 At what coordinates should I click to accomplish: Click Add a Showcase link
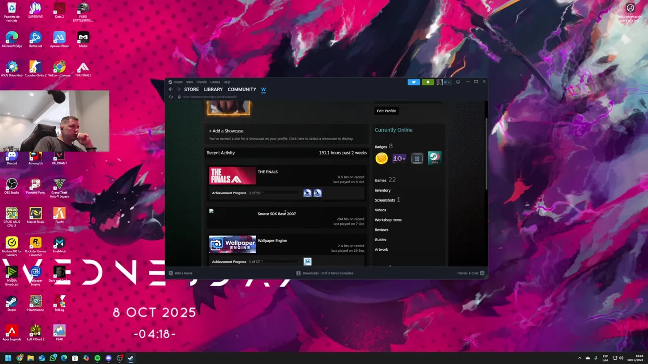pyautogui.click(x=226, y=131)
